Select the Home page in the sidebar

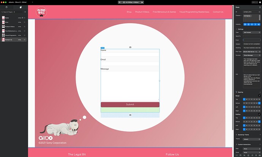coord(14,18)
